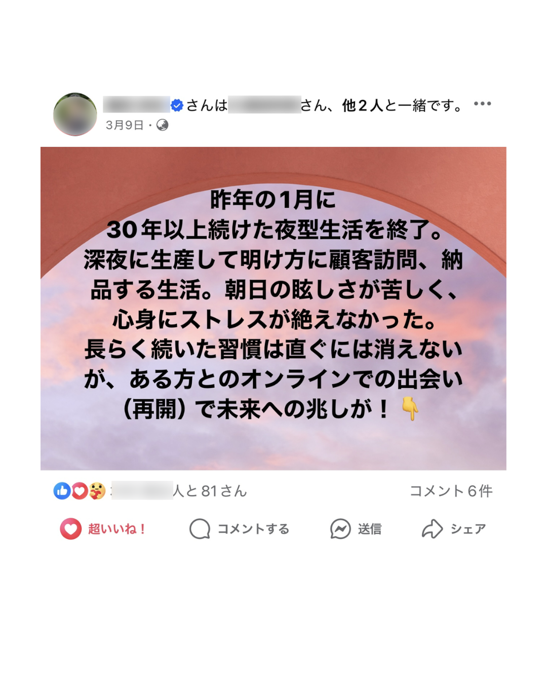547x684 pixels.
Task: Click the blue thumbs-up reaction icon
Action: click(x=62, y=490)
